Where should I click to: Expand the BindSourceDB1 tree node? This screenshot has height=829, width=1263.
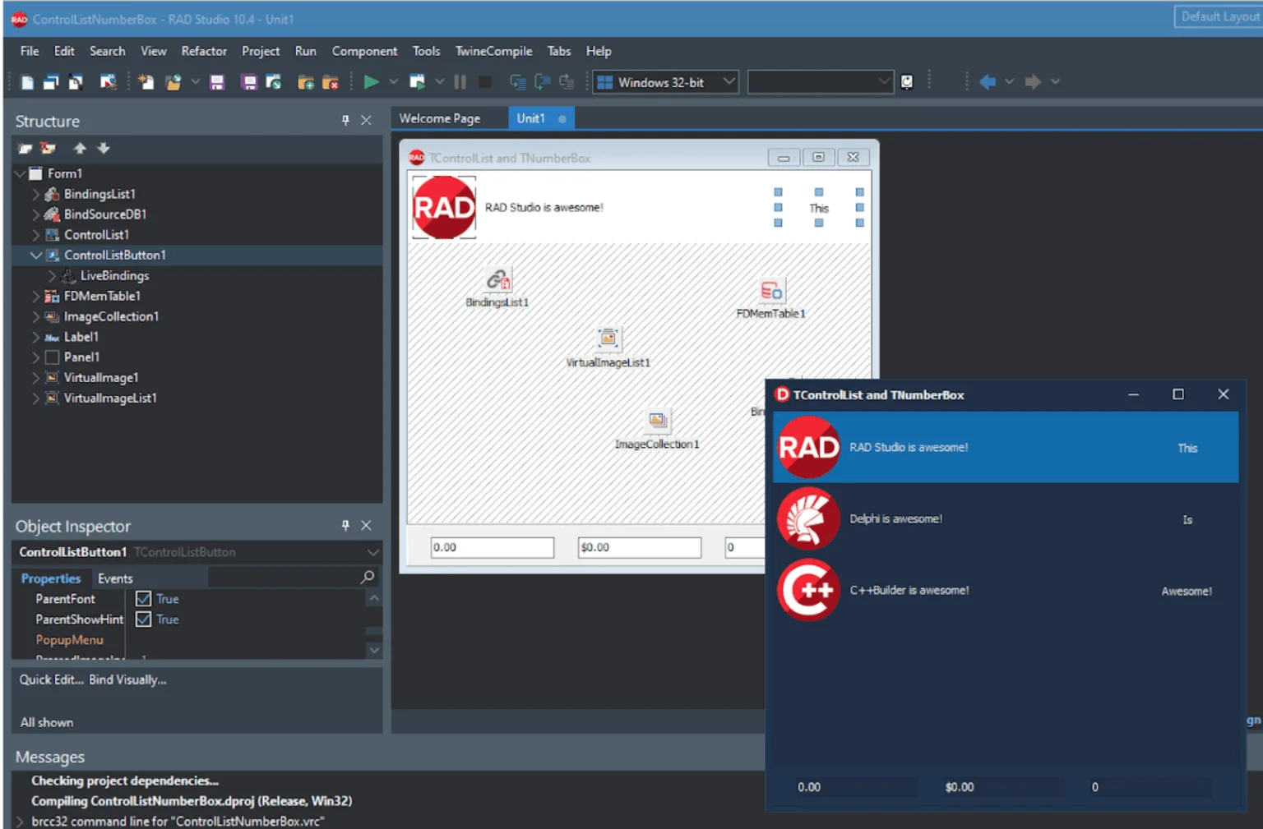coord(35,214)
